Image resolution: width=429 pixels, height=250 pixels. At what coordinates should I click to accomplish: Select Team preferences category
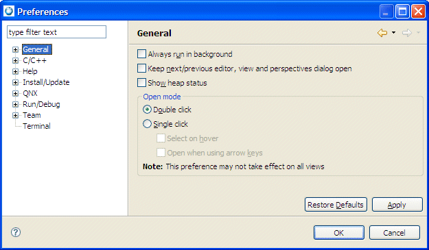pos(32,115)
